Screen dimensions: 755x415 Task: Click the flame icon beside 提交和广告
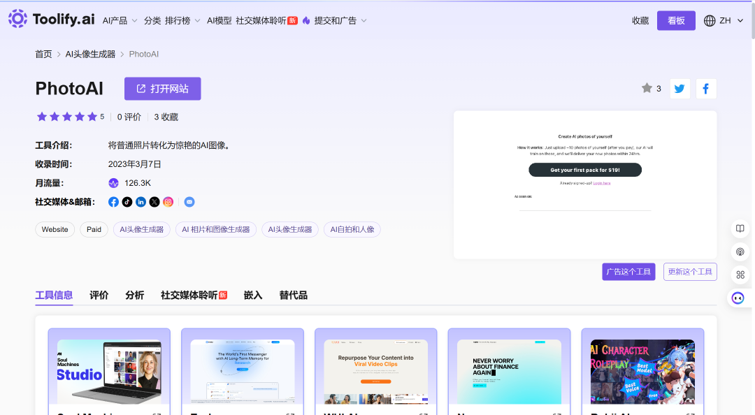click(306, 20)
